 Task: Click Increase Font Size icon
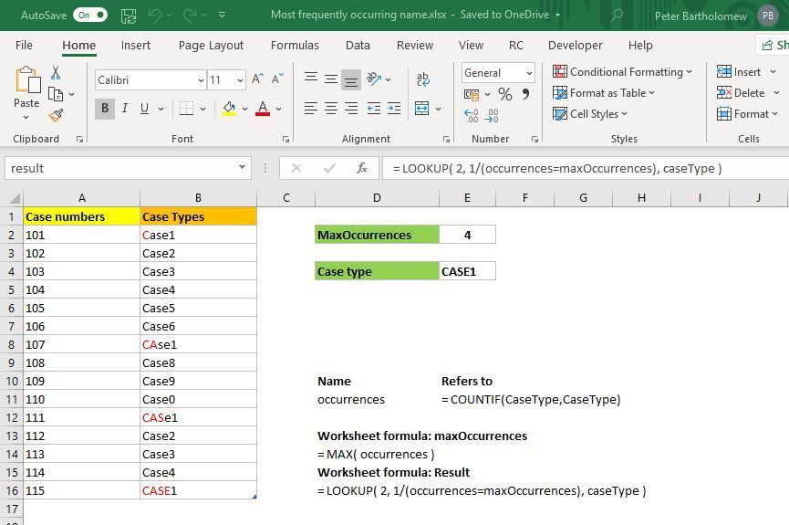tap(257, 79)
